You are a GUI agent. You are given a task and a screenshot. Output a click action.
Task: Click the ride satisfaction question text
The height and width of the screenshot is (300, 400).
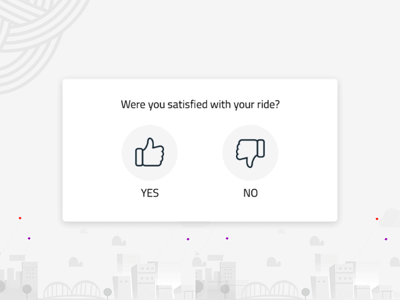[x=200, y=104]
